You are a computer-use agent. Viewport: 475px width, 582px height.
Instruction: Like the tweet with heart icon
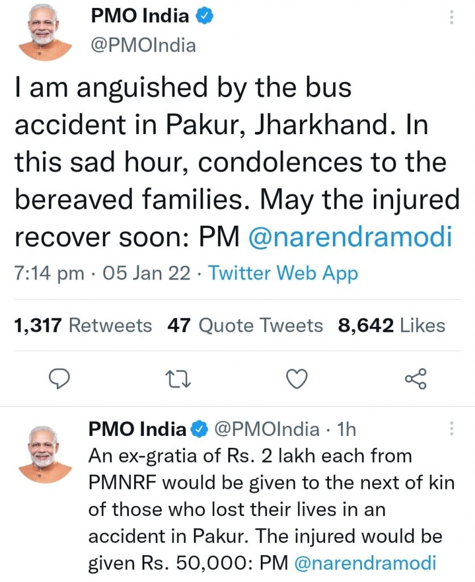(x=297, y=379)
